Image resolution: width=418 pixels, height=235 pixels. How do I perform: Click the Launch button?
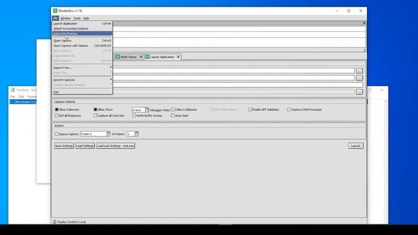click(x=355, y=146)
